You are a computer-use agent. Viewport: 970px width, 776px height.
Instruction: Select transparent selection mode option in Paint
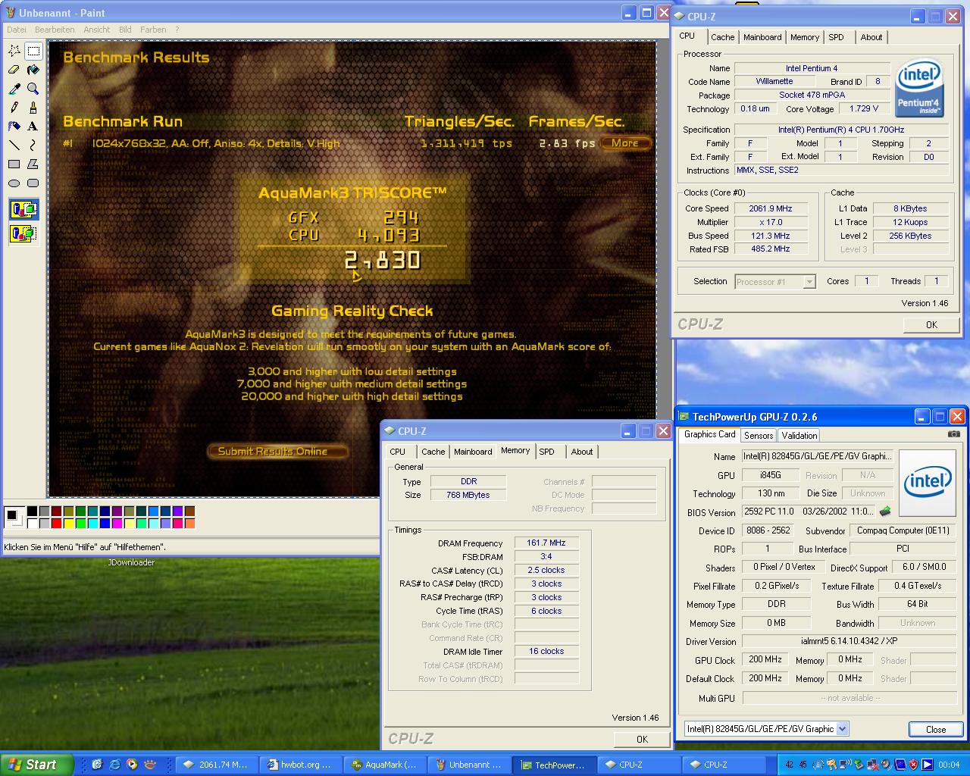click(23, 233)
